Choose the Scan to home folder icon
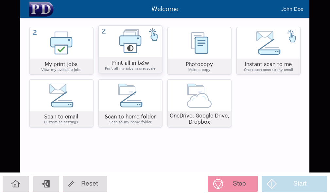 [130, 95]
